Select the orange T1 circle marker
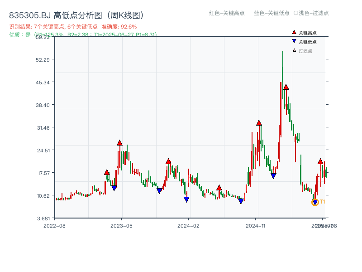The width and height of the screenshot is (362, 272). [315, 202]
